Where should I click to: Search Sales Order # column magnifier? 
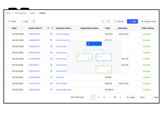tap(48, 28)
